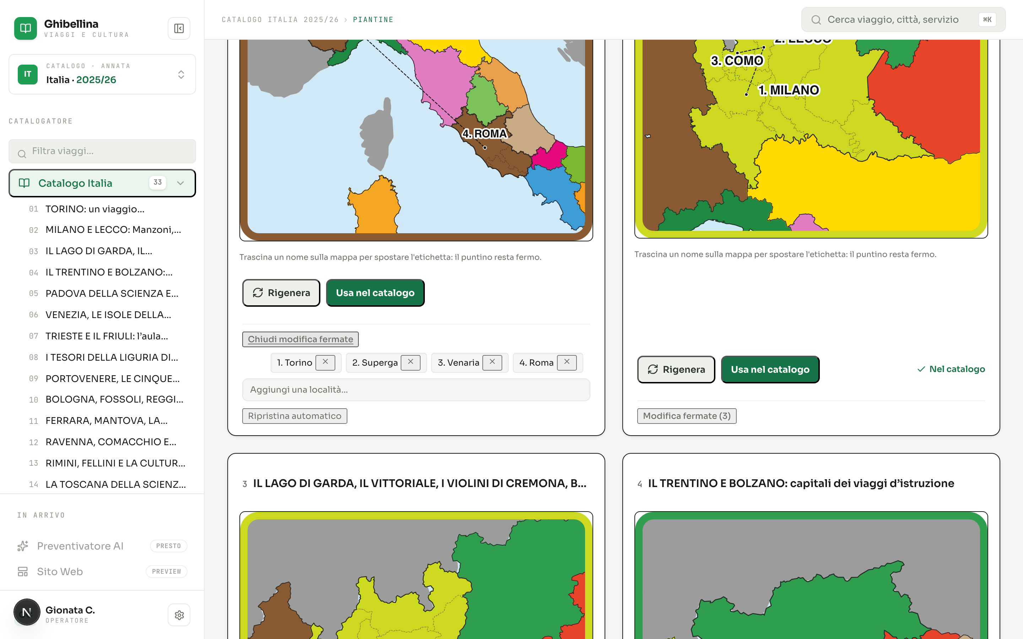This screenshot has height=639, width=1023.
Task: Focus the Filtra viaggi filter field
Action: tap(102, 151)
